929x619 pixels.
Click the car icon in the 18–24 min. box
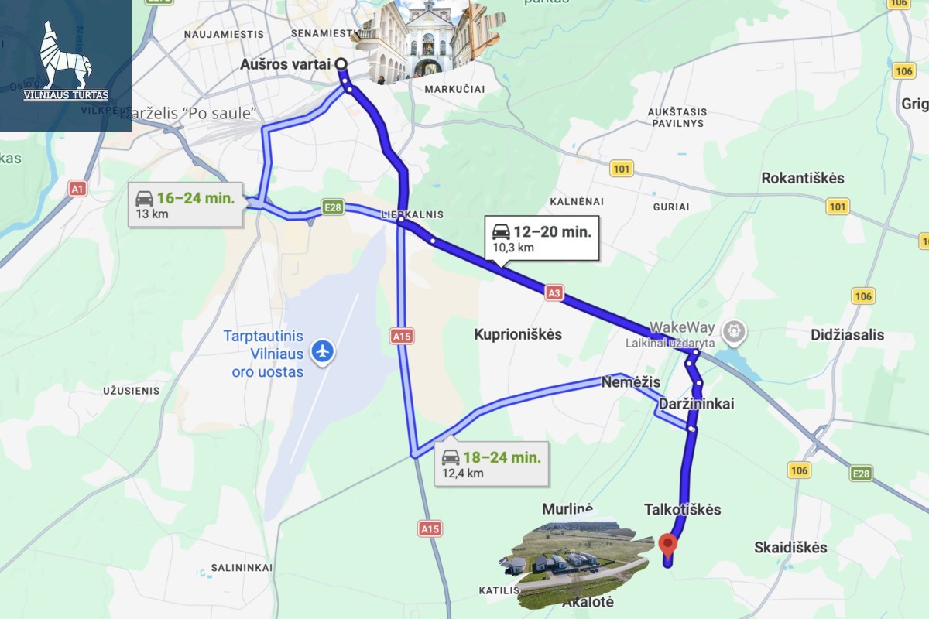point(451,457)
